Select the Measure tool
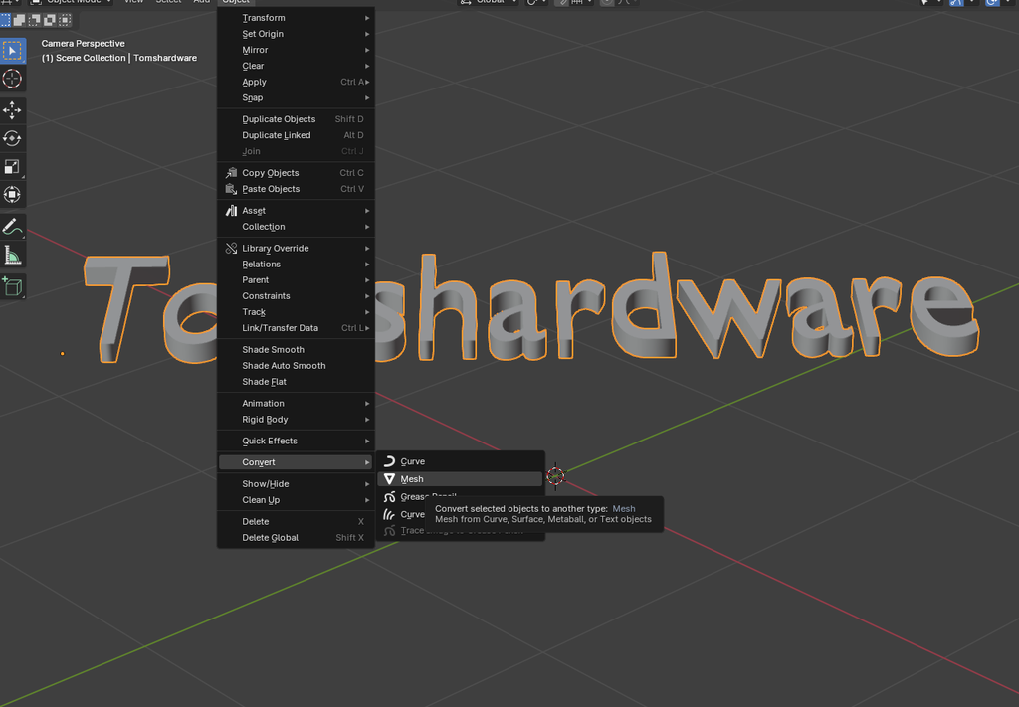Screen dimensions: 1019x707 click(x=13, y=257)
